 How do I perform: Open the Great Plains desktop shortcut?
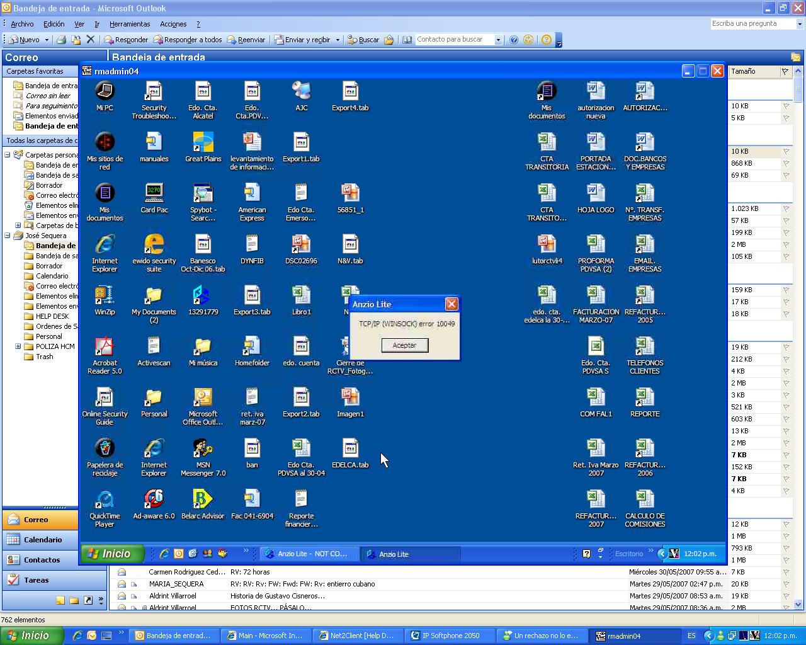coord(203,147)
